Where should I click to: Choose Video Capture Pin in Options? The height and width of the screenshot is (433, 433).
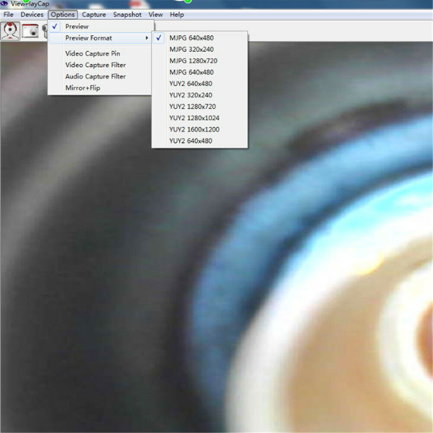tap(100, 54)
